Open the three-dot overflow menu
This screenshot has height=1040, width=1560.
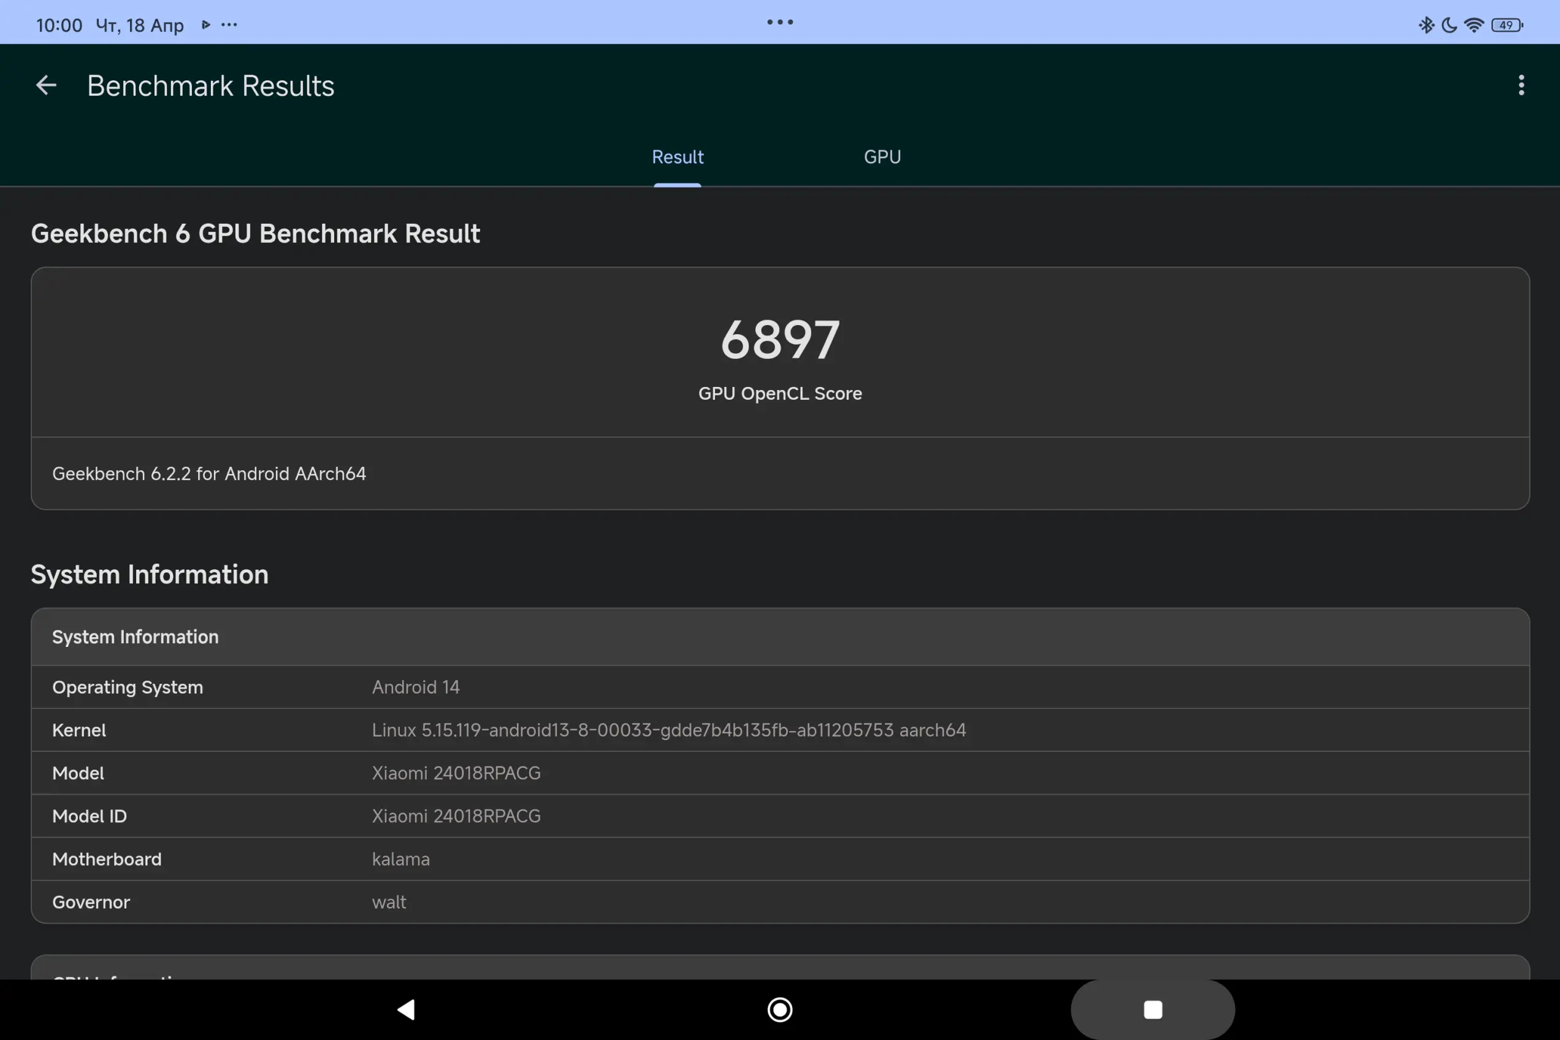(x=1521, y=86)
